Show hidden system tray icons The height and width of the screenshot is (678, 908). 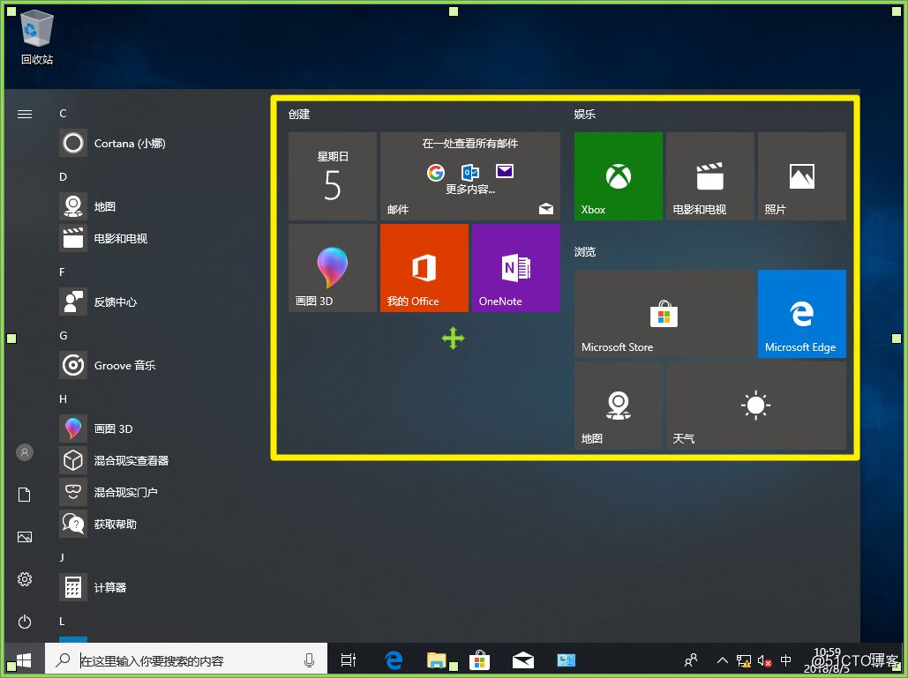722,660
